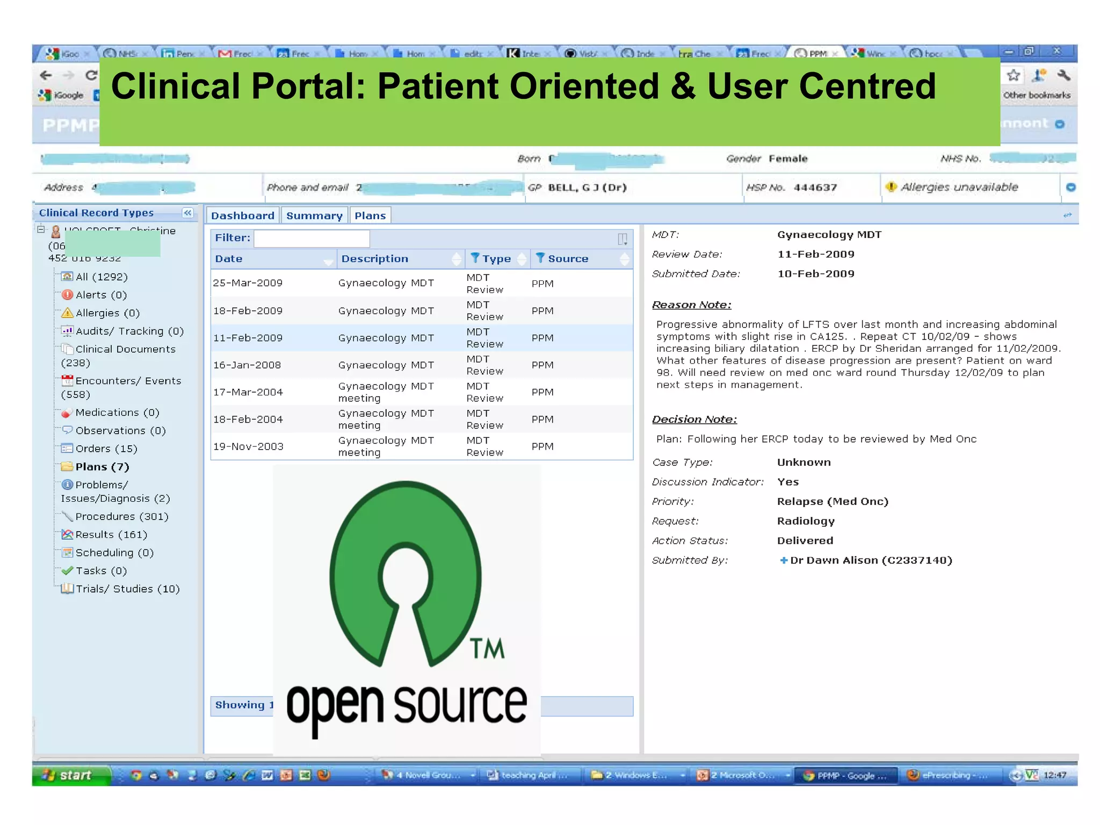The width and height of the screenshot is (1100, 825).
Task: Open the Tasks (0) checkmark icon
Action: click(67, 570)
